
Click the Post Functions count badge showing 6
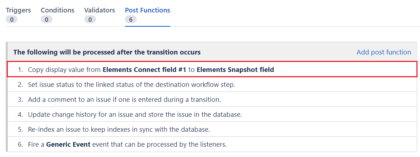coord(131,20)
